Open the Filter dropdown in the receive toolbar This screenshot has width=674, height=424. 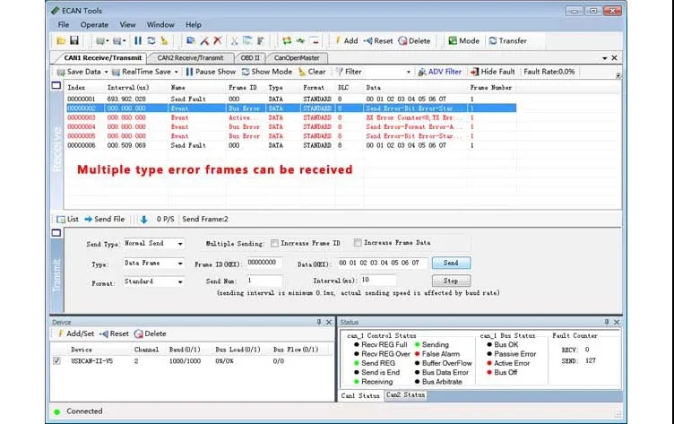tap(409, 72)
